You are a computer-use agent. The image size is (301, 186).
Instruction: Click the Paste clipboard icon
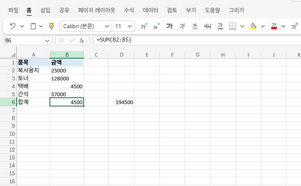(x=33, y=26)
